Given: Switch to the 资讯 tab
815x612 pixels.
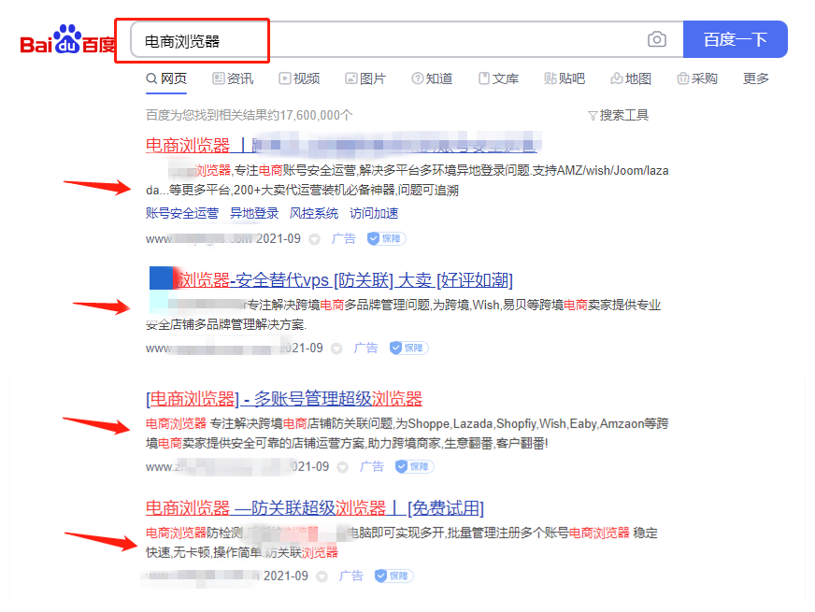Looking at the screenshot, I should (x=233, y=78).
